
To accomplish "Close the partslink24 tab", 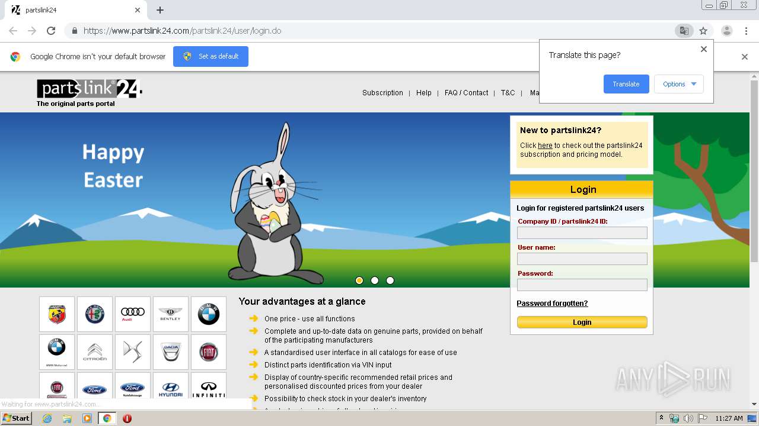I will [x=138, y=10].
